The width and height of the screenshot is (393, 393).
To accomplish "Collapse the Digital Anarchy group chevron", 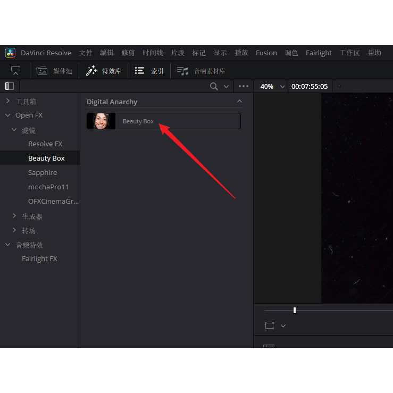I will pyautogui.click(x=239, y=101).
